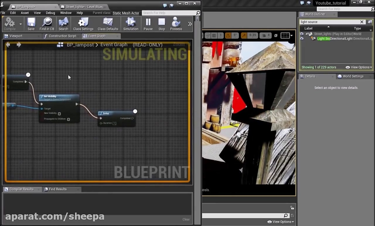Click the rotation snap angle icon

click(228, 35)
